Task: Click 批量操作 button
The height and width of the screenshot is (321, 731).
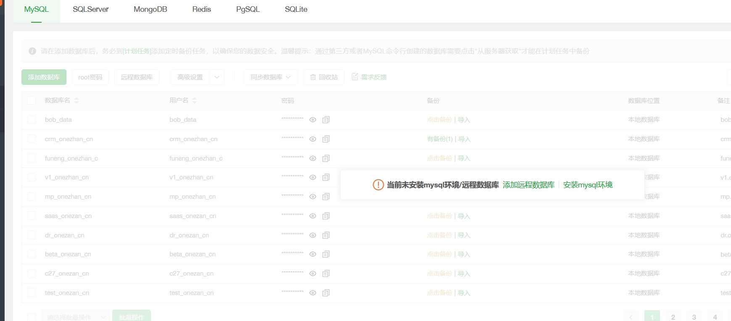Action: [132, 316]
